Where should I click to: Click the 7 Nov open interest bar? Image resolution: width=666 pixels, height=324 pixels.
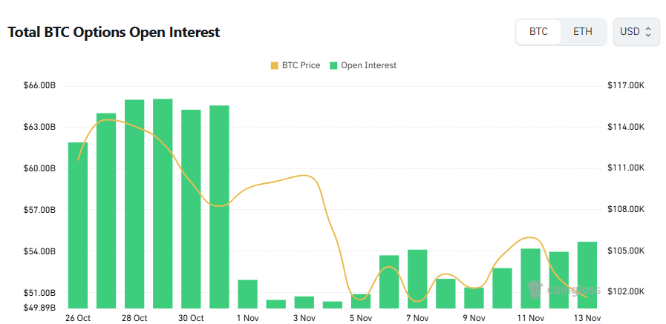coord(417,279)
